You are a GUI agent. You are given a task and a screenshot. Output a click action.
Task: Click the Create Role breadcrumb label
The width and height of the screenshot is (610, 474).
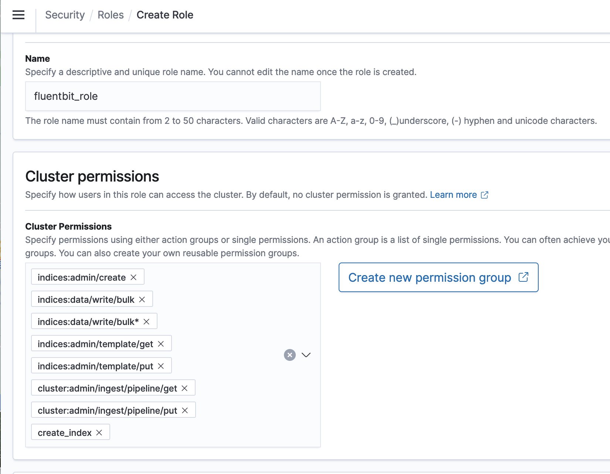pyautogui.click(x=165, y=15)
